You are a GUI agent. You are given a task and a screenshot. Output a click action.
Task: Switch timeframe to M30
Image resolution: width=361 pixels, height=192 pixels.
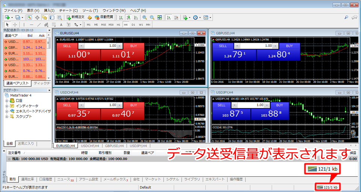(111, 25)
